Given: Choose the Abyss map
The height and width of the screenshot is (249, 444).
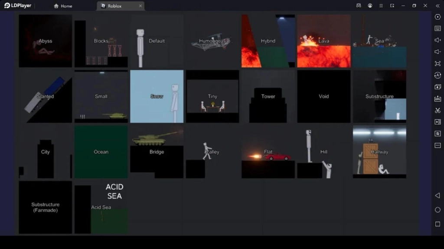Looking at the screenshot, I should [45, 41].
